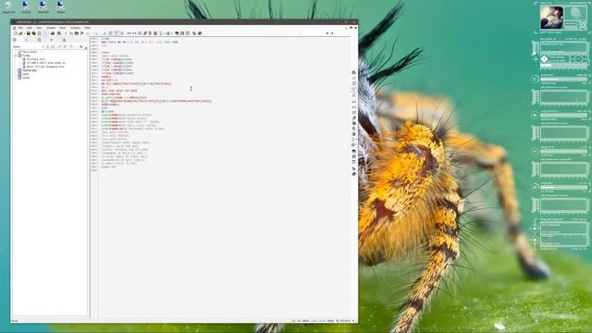Viewport: 592px width, 333px height.
Task: Select the Favorites item in file tree
Action: [x=30, y=52]
